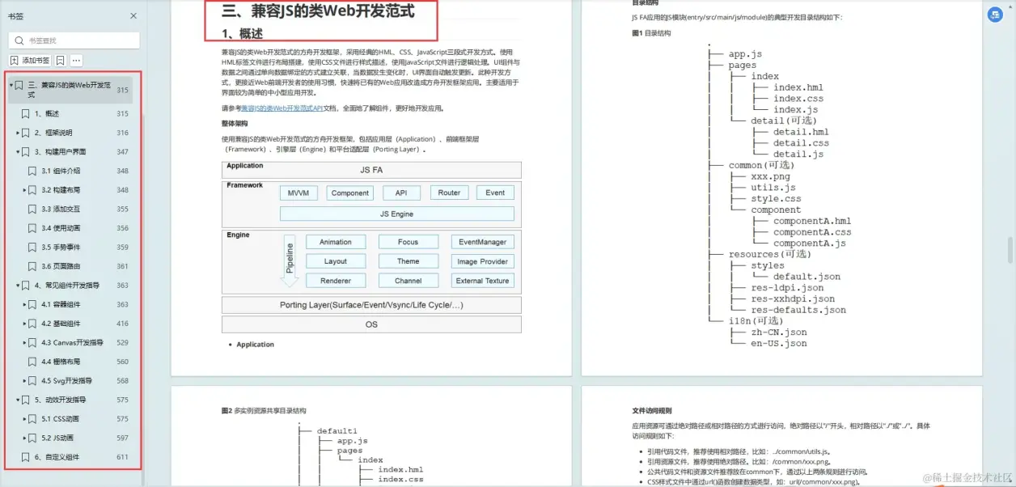Expand the 2、框架说明 bookmark
The image size is (1016, 487).
point(18,133)
